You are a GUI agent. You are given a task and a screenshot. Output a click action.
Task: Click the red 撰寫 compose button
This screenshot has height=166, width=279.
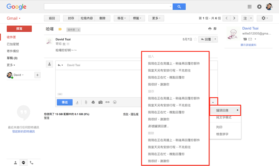click(19, 29)
